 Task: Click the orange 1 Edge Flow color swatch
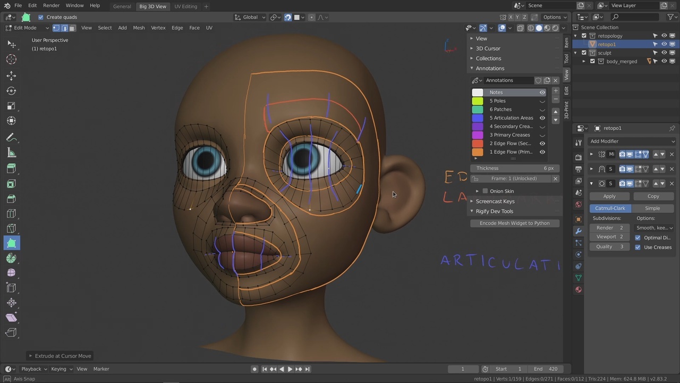coord(478,152)
